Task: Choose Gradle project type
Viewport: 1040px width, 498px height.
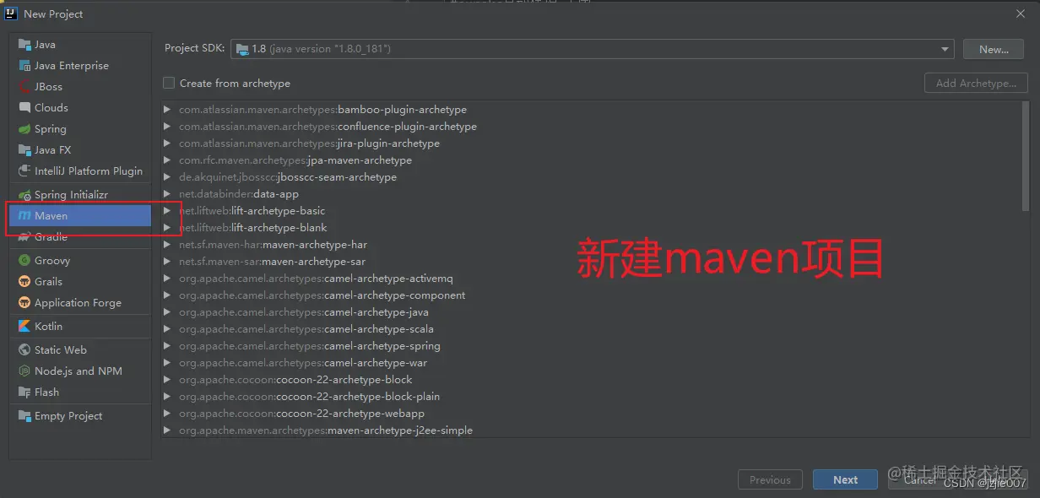Action: [80, 237]
